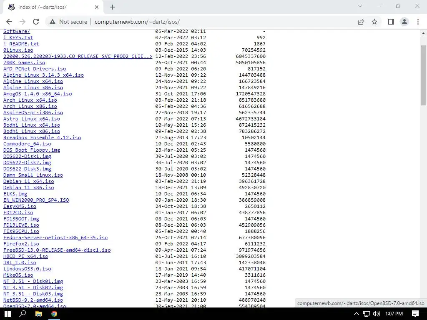Screen dimensions: 427x320
Task: Download 700K_Games.iso
Action: [x=24, y=62]
